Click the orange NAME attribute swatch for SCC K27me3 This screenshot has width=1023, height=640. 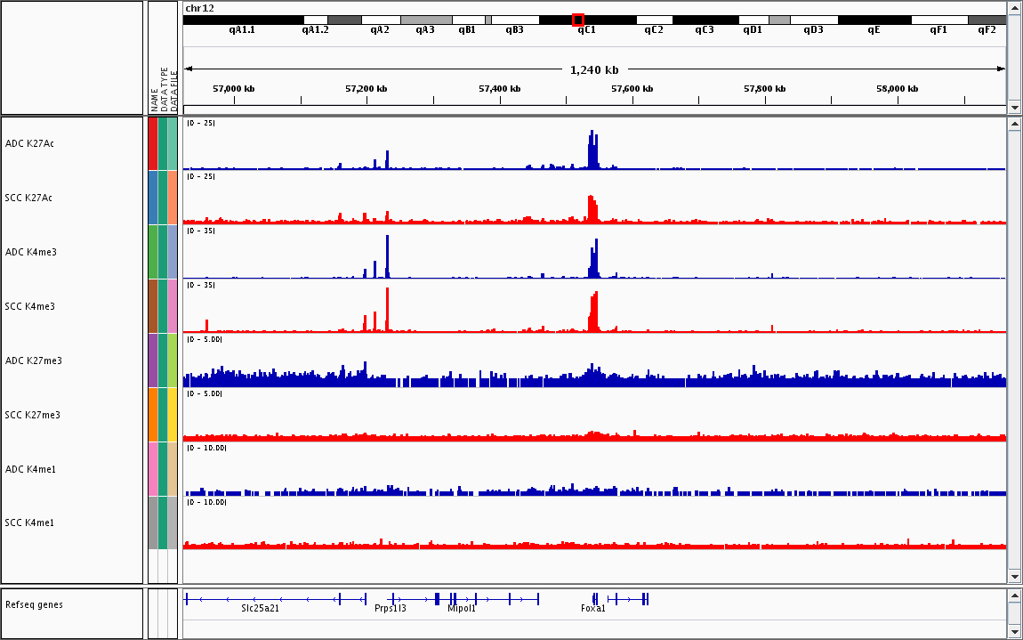153,415
